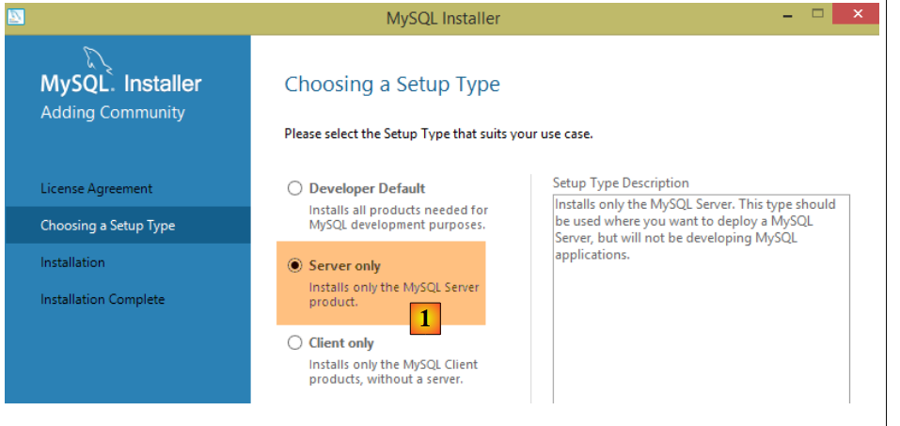Click inside the Setup Type Description box
The width and height of the screenshot is (900, 426).
coord(700,320)
